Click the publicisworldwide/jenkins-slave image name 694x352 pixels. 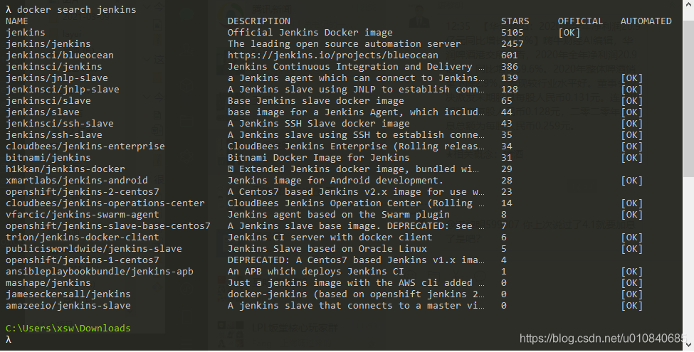coord(94,249)
